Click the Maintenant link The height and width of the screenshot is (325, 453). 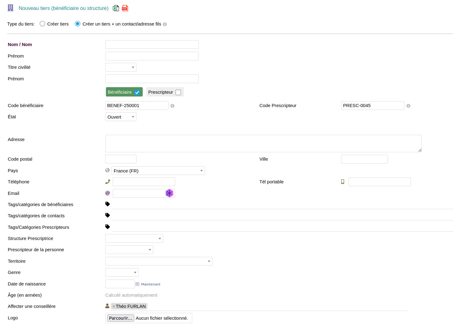[150, 284]
